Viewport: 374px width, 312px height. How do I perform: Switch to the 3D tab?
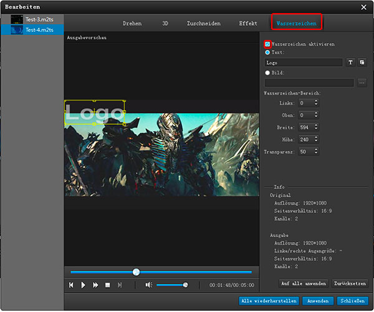click(x=165, y=23)
